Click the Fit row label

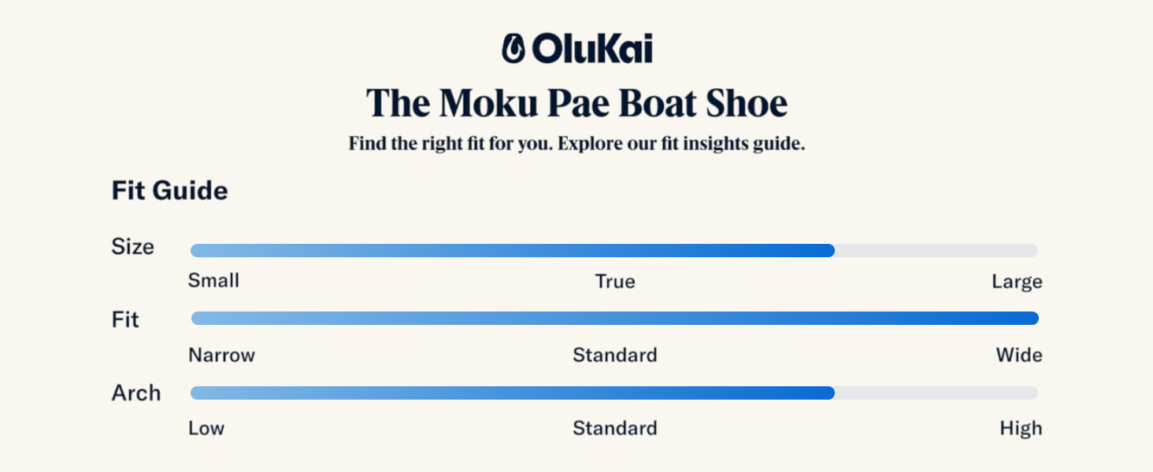pyautogui.click(x=125, y=320)
